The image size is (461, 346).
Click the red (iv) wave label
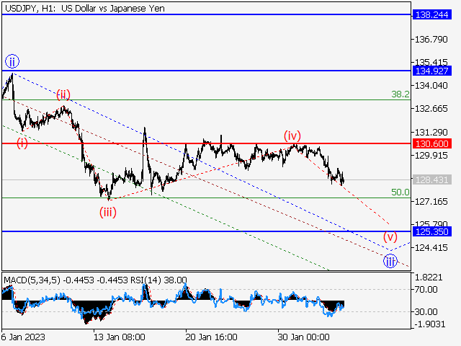click(x=292, y=136)
